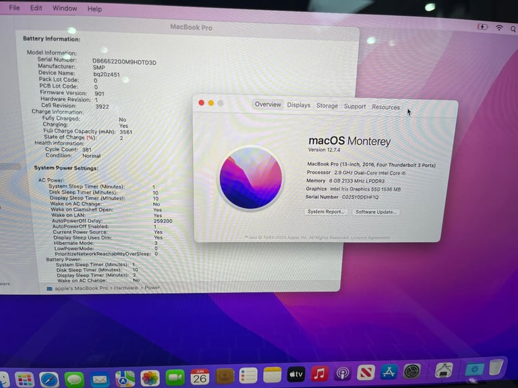Open the Trash in the Dock

click(x=496, y=367)
